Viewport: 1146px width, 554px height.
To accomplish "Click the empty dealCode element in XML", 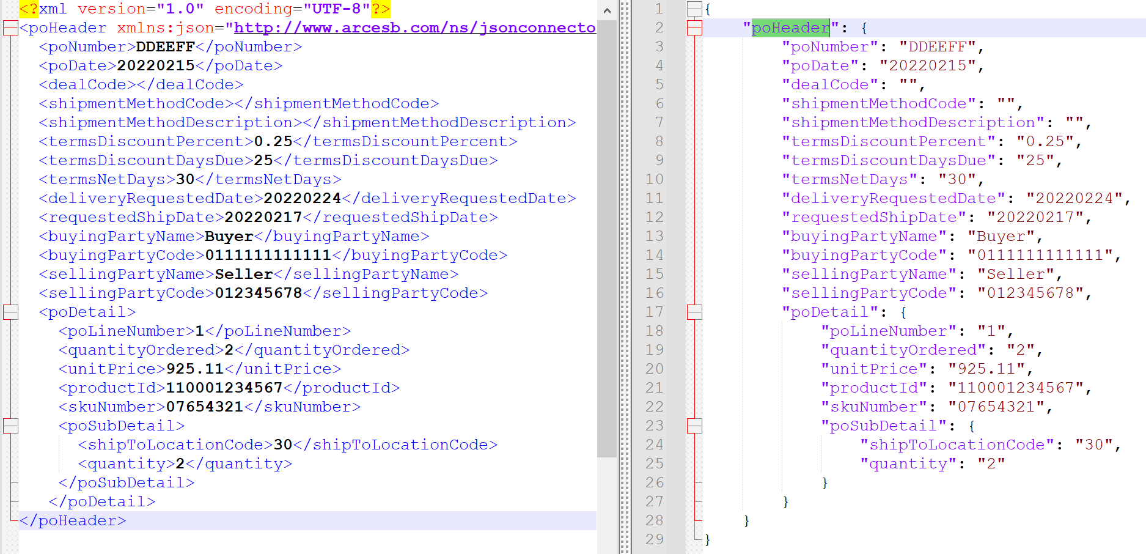I will point(141,85).
